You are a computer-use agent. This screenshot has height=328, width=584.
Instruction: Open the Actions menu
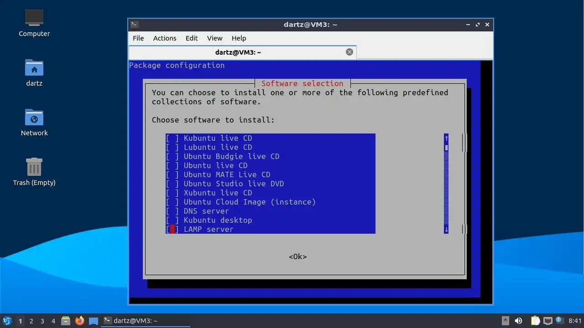tap(165, 38)
